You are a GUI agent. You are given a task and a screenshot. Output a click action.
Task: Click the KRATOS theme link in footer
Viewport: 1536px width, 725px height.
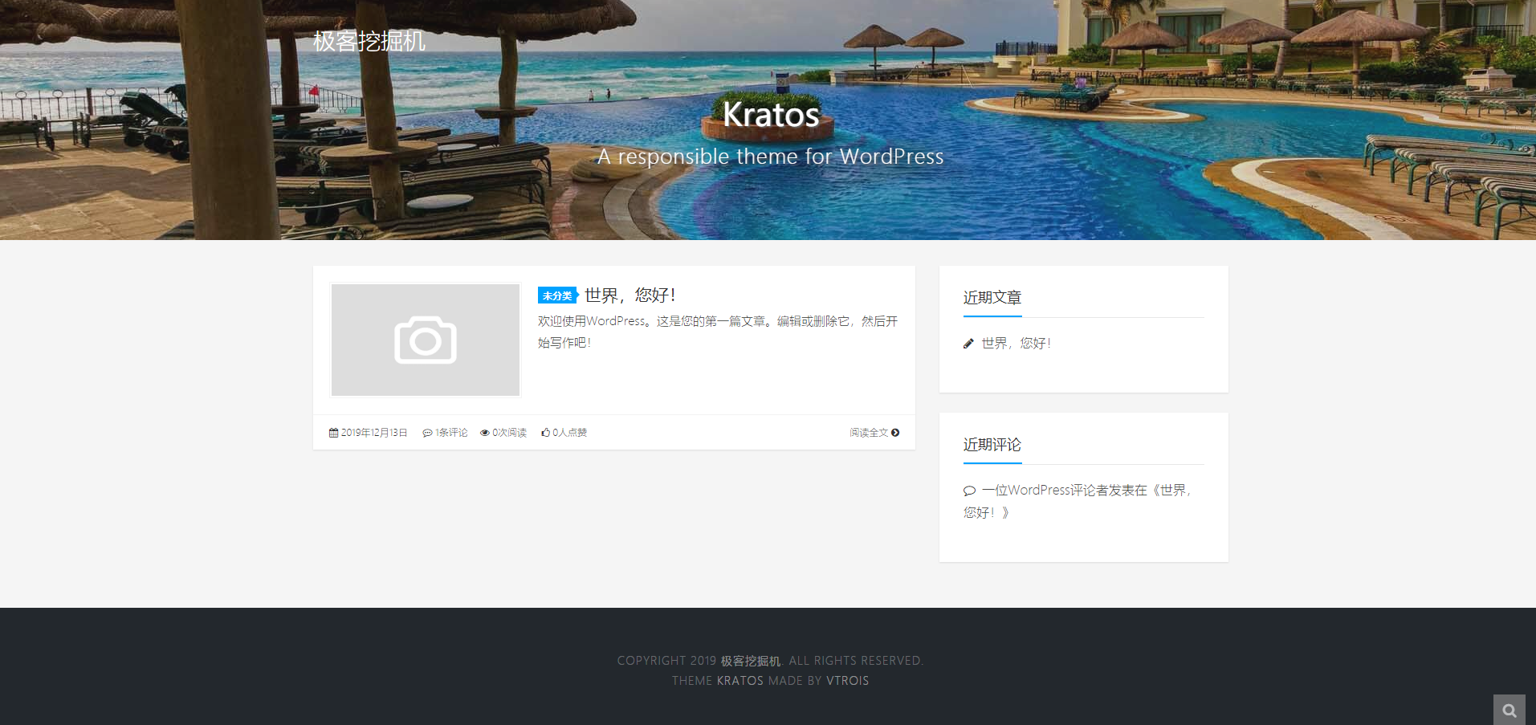pyautogui.click(x=740, y=681)
